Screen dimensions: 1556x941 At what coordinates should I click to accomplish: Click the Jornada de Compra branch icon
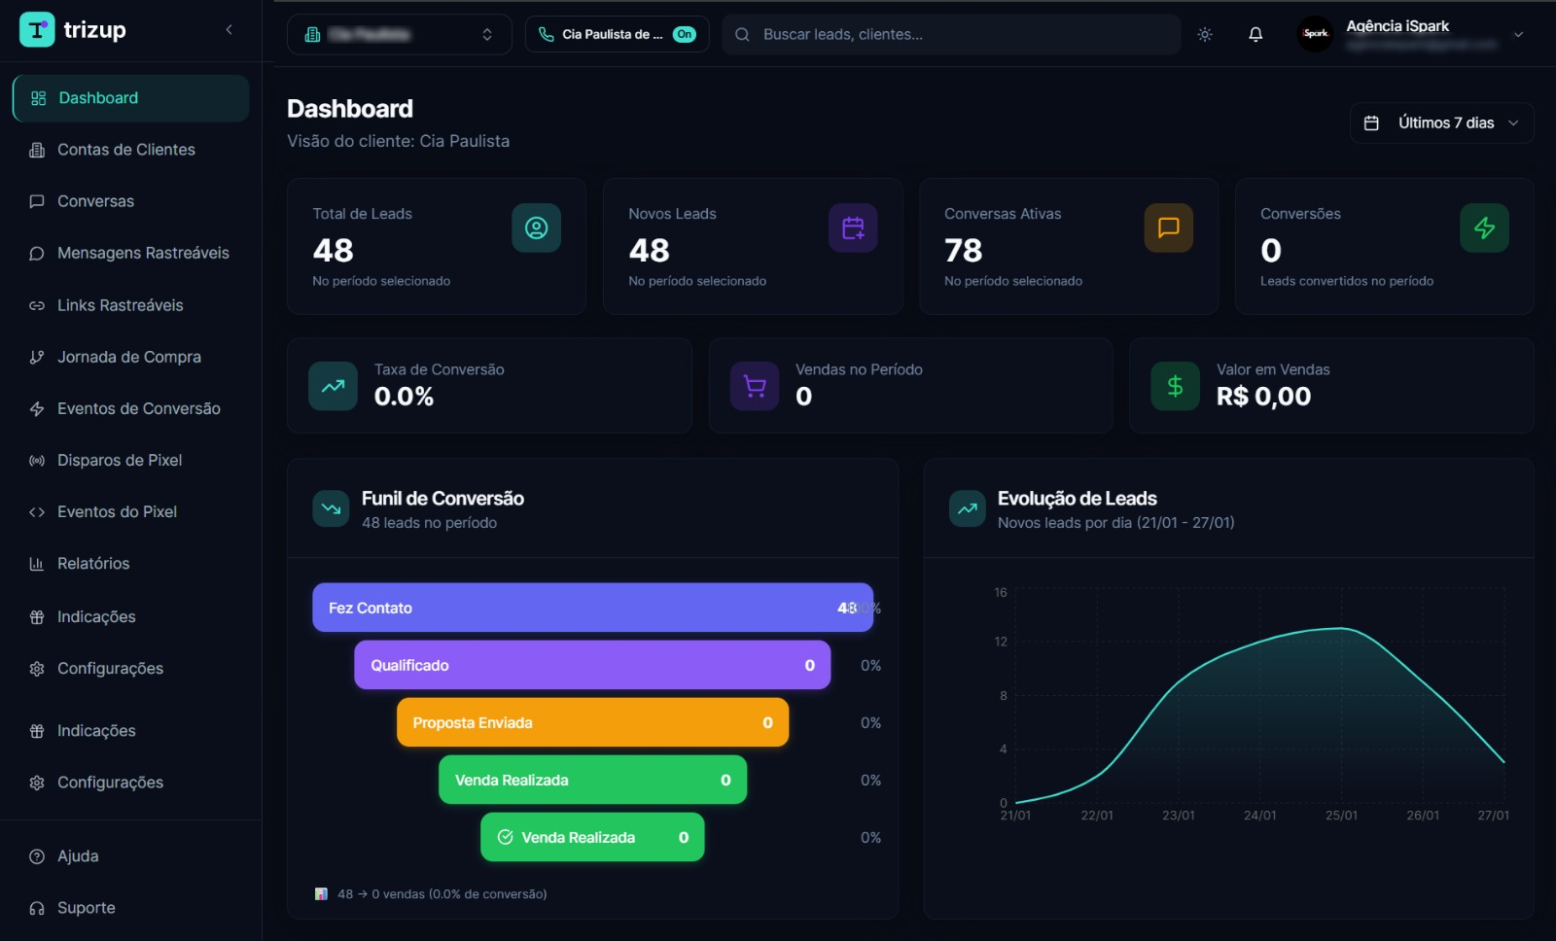coord(37,357)
